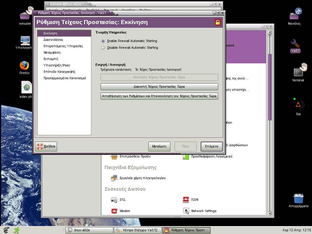Open the Ναυτίλος desktop icon
The height and width of the screenshot is (234, 312).
point(296,14)
